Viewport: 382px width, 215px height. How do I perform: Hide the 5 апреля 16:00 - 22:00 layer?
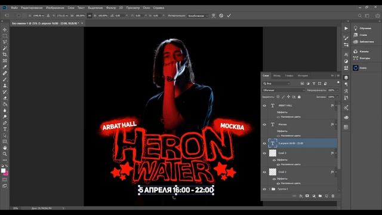(x=264, y=143)
